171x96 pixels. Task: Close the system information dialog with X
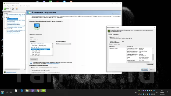155,27
